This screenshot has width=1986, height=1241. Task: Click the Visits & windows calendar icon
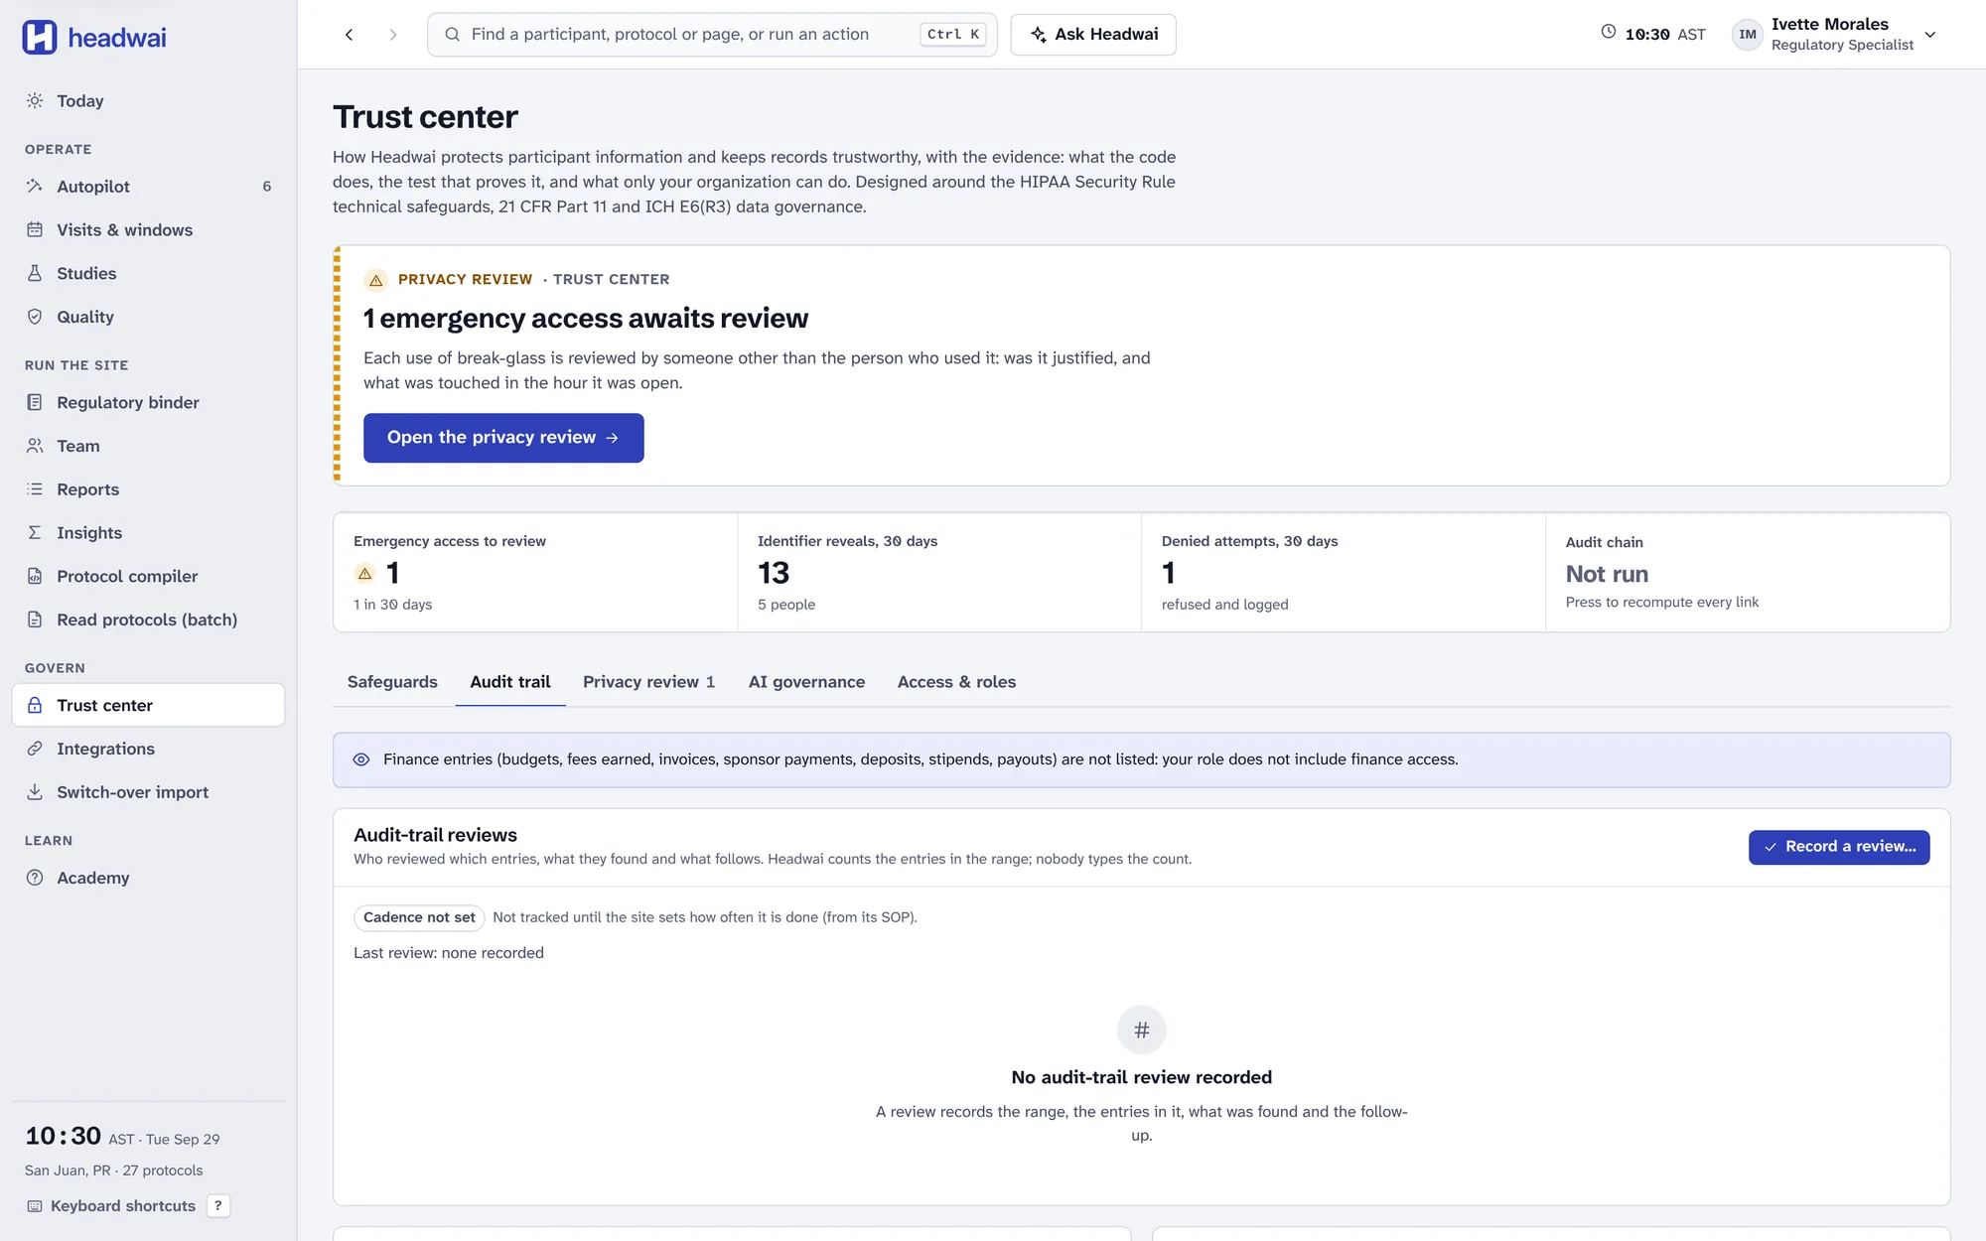click(35, 229)
